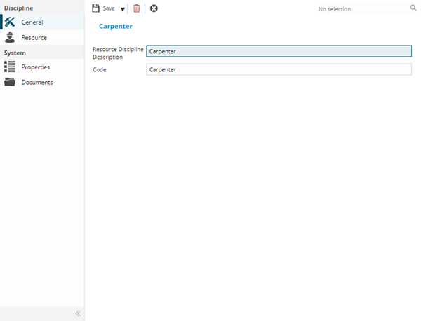Switch to the Resource section label
Screen dimensions: 421x321
click(34, 37)
